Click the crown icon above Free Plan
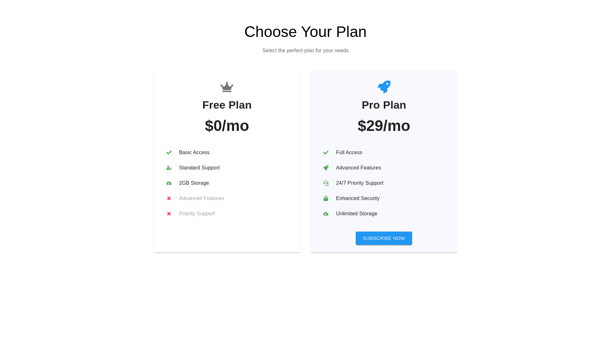Viewport: 611px width, 344px height. [x=227, y=87]
